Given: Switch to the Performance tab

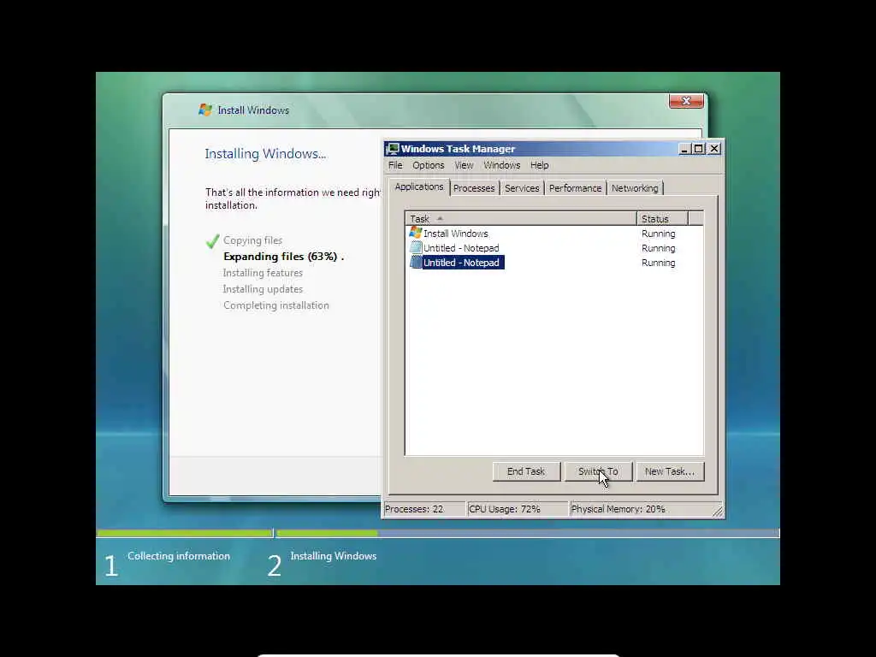Looking at the screenshot, I should coord(575,188).
